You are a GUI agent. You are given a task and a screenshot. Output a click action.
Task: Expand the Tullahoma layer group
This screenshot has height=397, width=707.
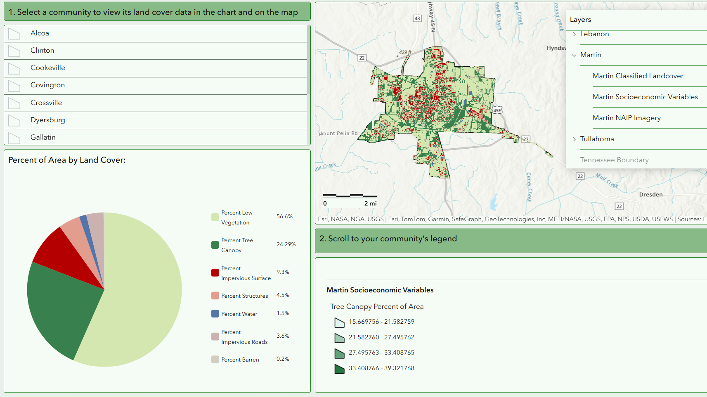(x=574, y=139)
